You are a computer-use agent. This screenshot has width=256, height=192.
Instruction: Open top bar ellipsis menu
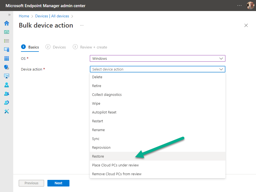pyautogui.click(x=239, y=6)
